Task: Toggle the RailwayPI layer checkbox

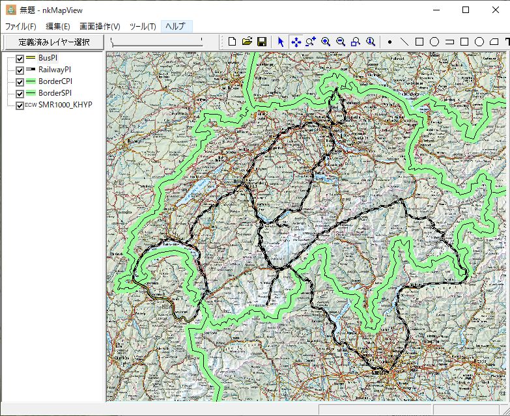Action: pos(20,70)
